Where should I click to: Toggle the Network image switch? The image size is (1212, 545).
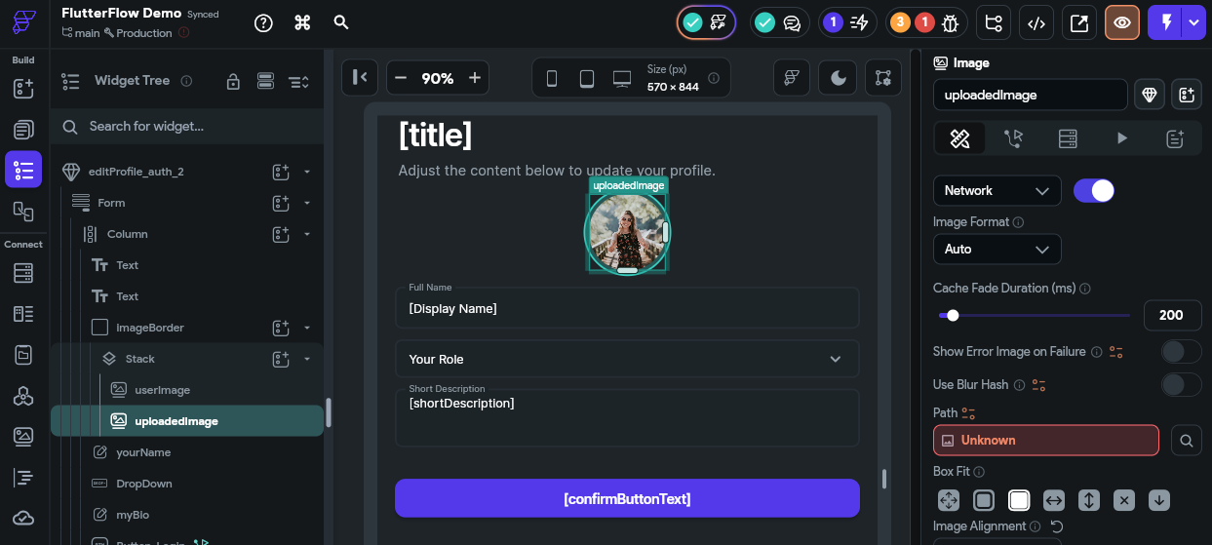click(1094, 190)
